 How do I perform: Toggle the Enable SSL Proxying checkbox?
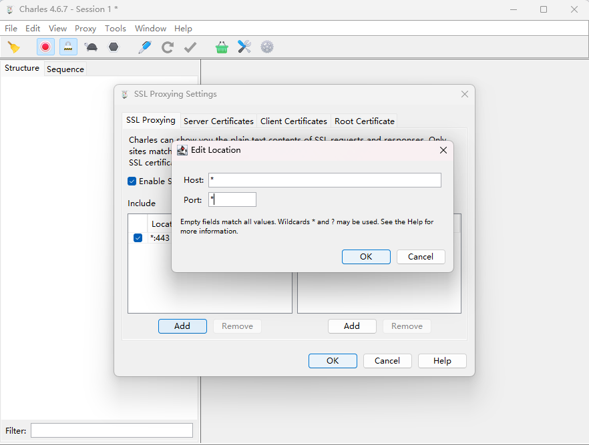(x=132, y=181)
